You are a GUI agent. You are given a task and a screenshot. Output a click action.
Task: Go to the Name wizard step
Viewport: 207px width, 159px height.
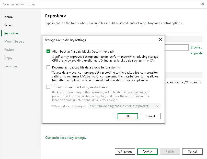[x=8, y=17]
